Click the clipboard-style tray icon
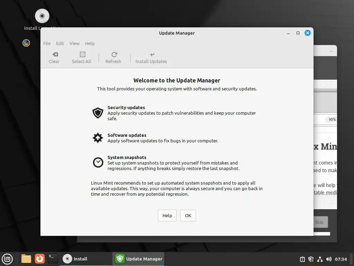354x266 pixels. pos(302,259)
